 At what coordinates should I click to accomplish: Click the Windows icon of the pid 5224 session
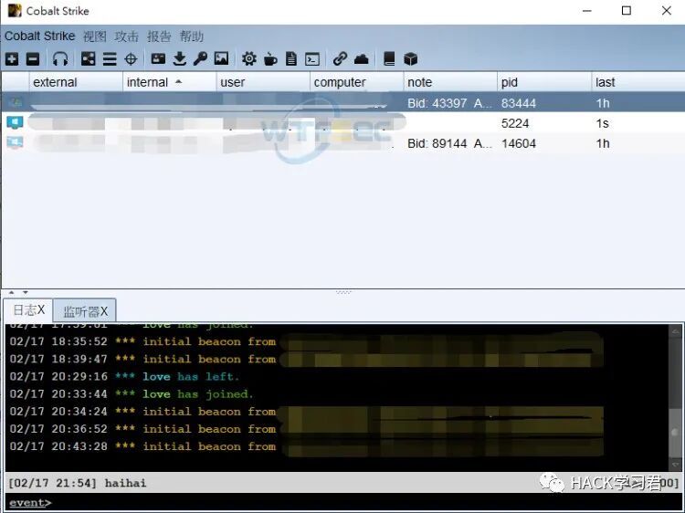click(x=15, y=122)
